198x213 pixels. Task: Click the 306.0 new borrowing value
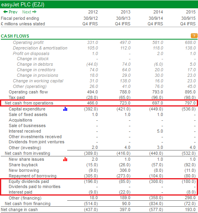point(125,170)
